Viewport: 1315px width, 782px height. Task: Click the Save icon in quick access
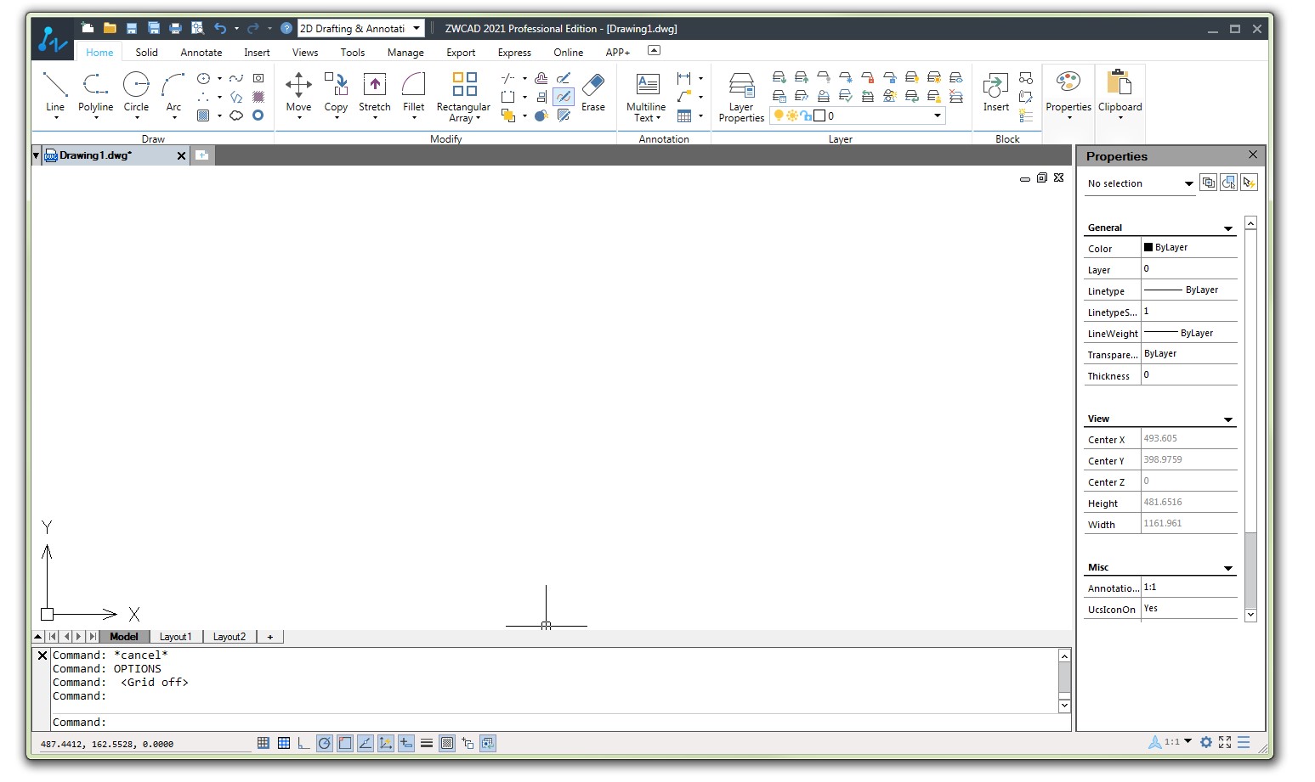tap(132, 28)
